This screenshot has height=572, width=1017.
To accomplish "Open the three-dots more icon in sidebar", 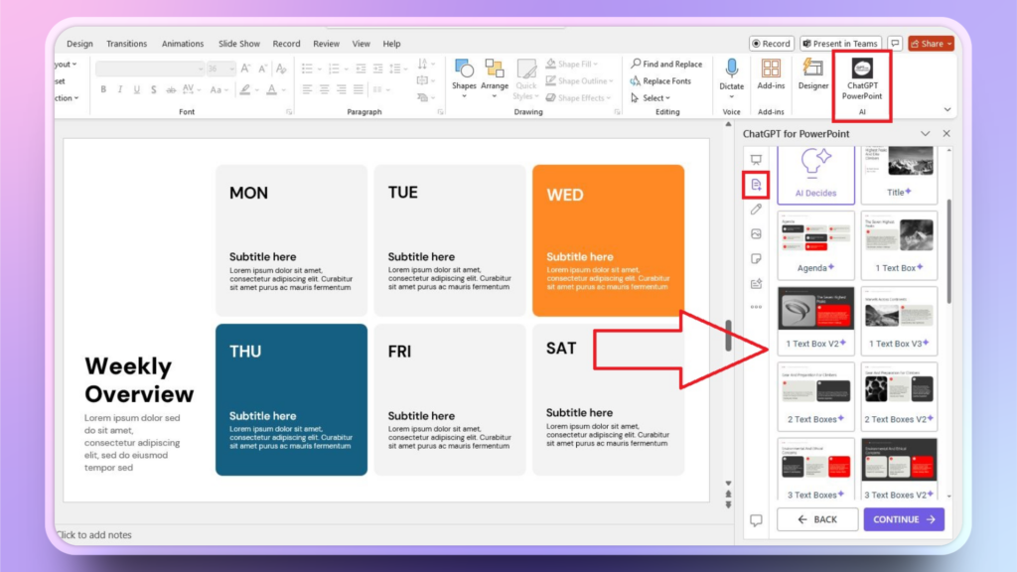I will [756, 308].
